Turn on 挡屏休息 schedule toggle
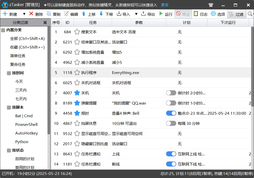This screenshot has height=178, width=254. coord(171,123)
